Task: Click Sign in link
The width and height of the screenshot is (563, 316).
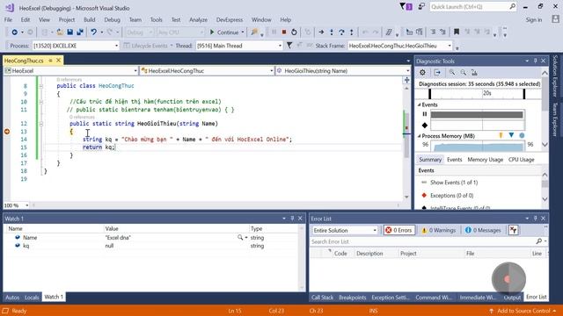Action: (x=534, y=19)
